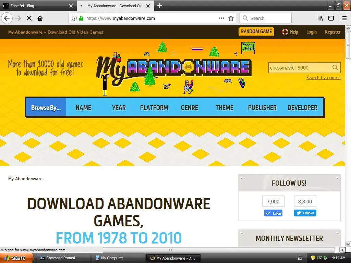The height and width of the screenshot is (263, 351).
Task: Open the Register link
Action: [x=333, y=32]
